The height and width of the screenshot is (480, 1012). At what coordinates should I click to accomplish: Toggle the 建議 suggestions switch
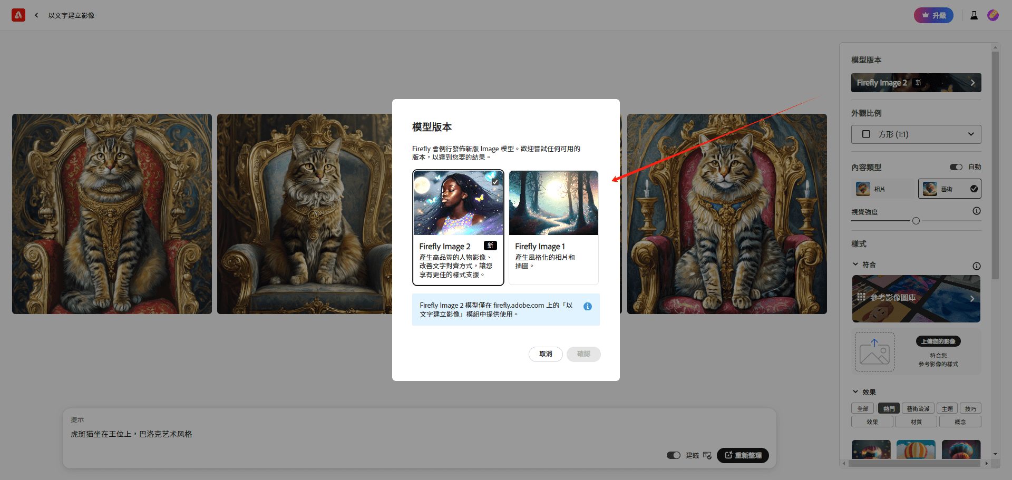(x=674, y=455)
